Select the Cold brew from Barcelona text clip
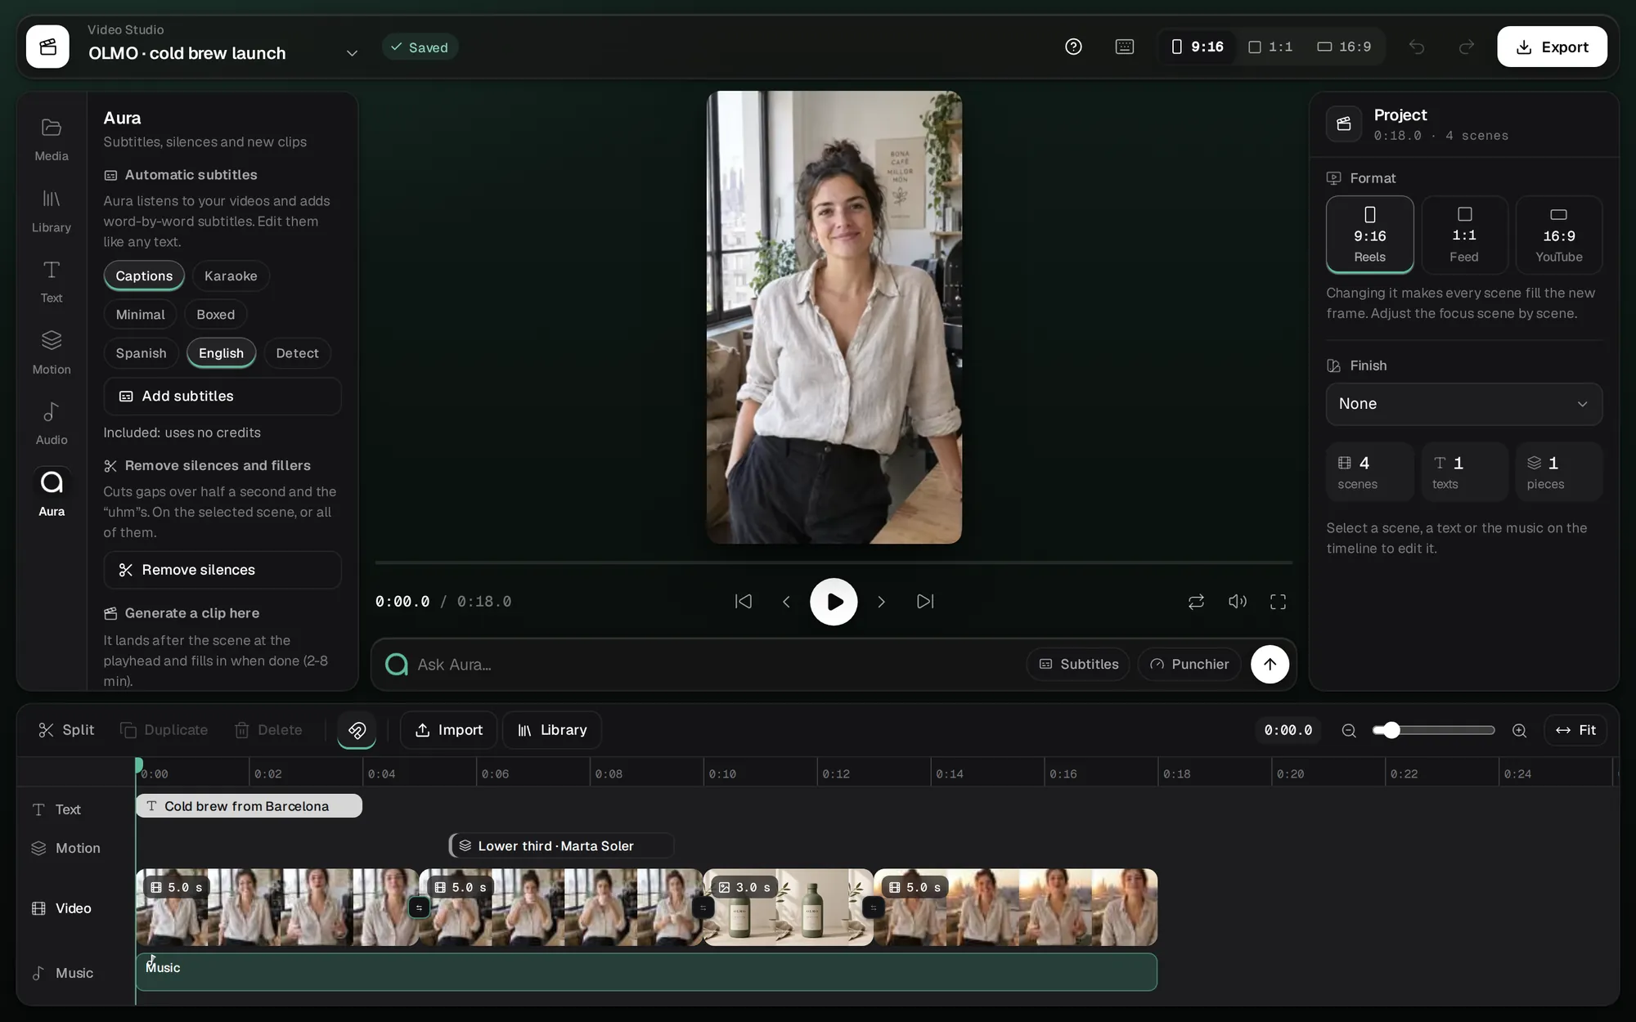The width and height of the screenshot is (1636, 1022). tap(249, 806)
